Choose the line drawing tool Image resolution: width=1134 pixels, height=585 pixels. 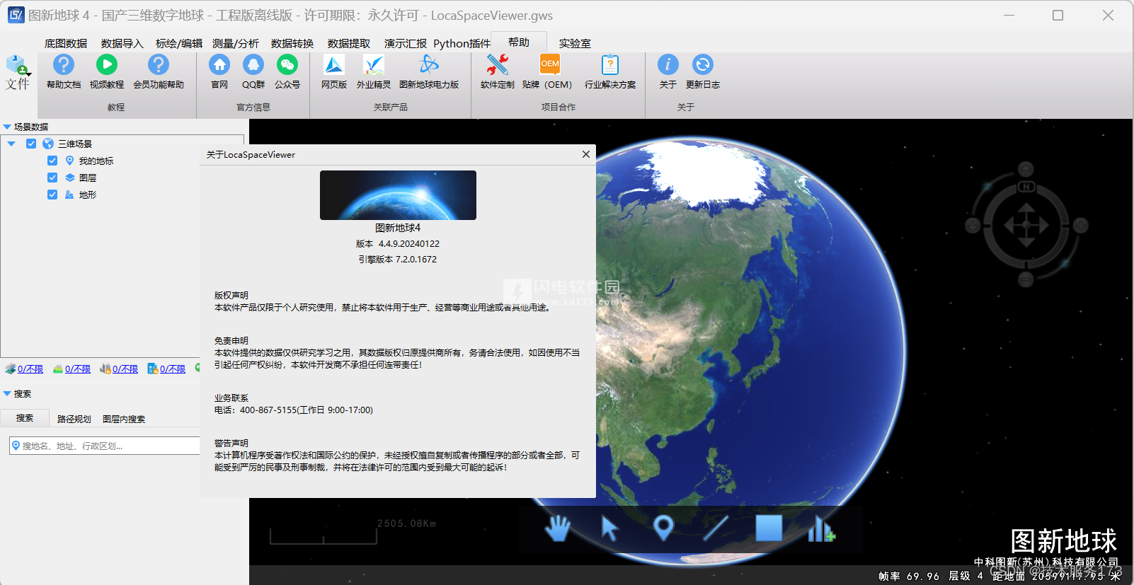tap(716, 528)
